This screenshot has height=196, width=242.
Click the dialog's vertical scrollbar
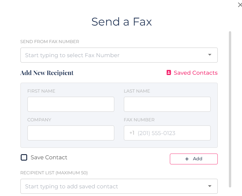230,109
